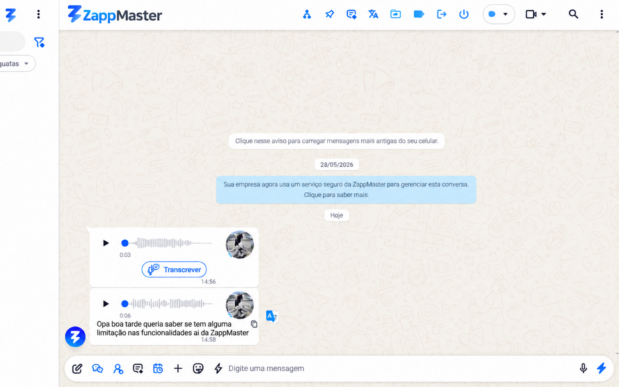Open the chat bubbles icon in composer

tap(97, 369)
